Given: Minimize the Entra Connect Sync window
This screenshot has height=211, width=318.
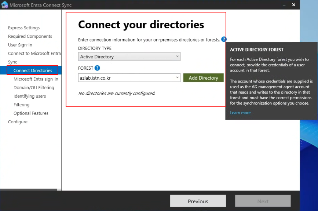Looking at the screenshot, I should coord(284,5).
